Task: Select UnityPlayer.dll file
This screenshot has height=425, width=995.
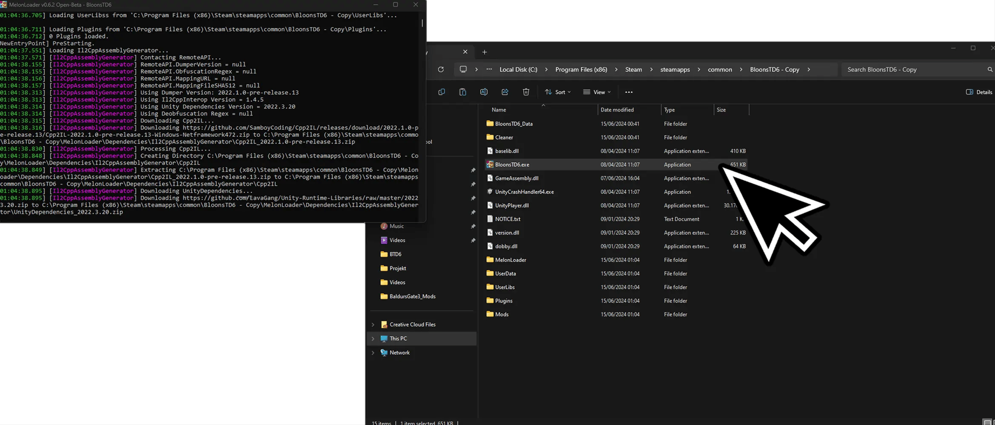Action: 512,205
